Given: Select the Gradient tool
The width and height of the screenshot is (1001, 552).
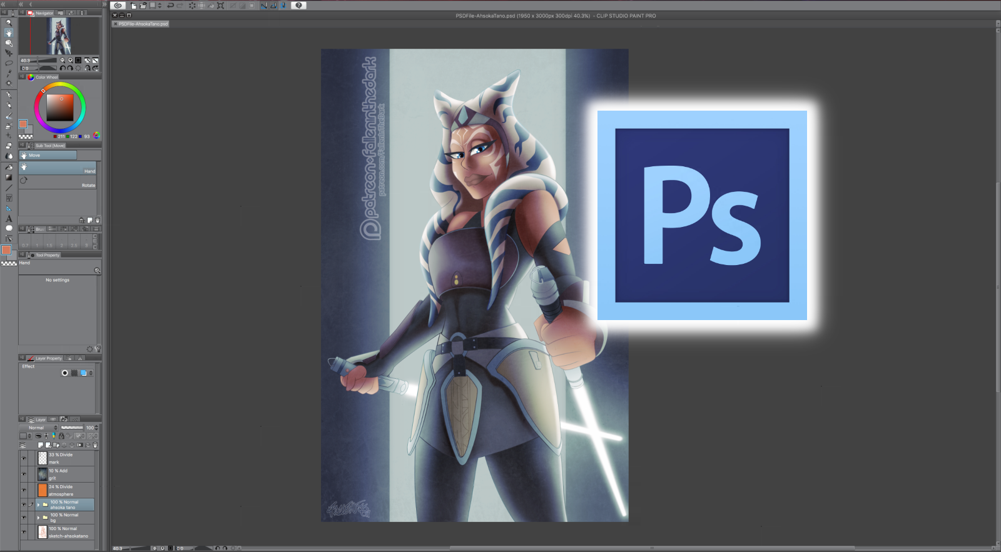Looking at the screenshot, I should (9, 178).
